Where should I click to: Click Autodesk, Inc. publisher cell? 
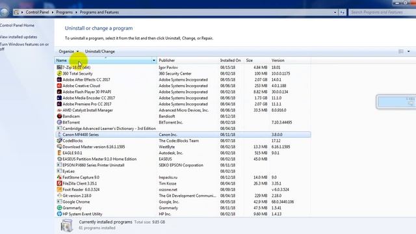171,153
